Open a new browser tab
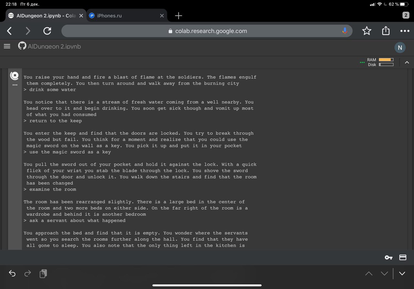This screenshot has width=414, height=289. pyautogui.click(x=179, y=16)
